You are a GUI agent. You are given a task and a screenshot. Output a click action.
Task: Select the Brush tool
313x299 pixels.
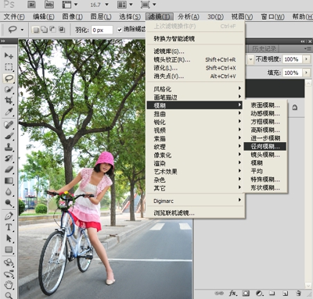point(9,136)
